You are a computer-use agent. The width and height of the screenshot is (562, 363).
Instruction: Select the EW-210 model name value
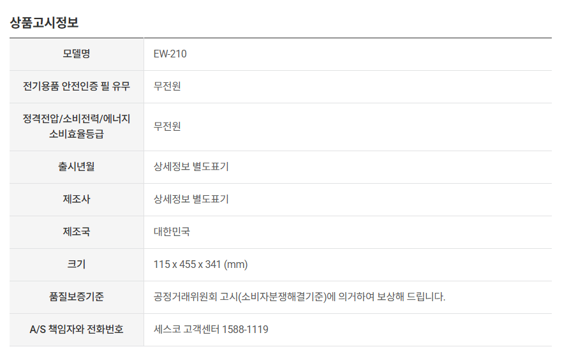(170, 54)
